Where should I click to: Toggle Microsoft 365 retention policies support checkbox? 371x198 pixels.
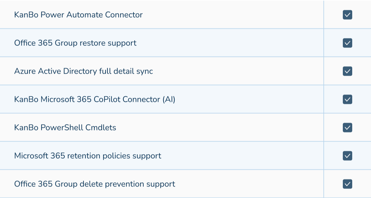347,156
